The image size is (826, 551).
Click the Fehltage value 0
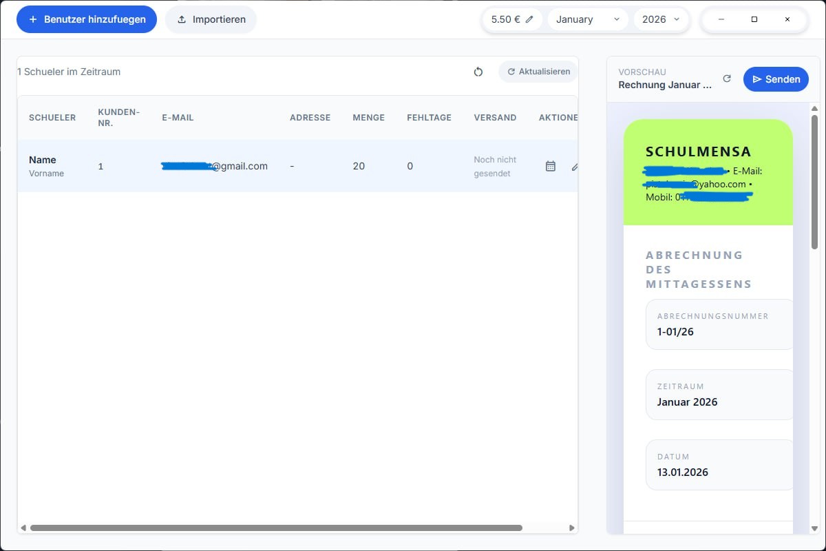pos(410,166)
